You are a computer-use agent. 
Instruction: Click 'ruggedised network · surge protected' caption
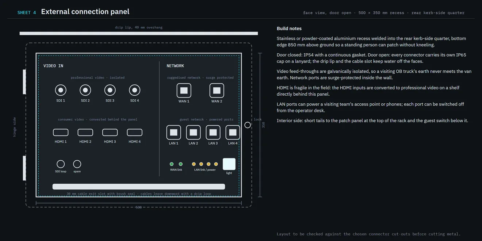click(x=200, y=78)
